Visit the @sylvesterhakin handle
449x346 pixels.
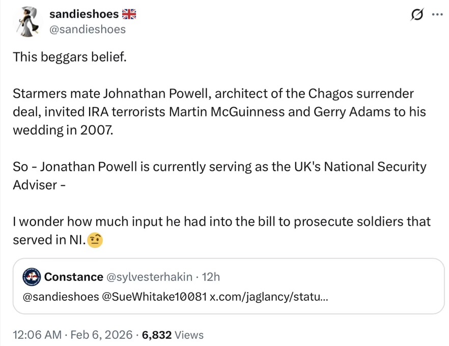tap(149, 277)
